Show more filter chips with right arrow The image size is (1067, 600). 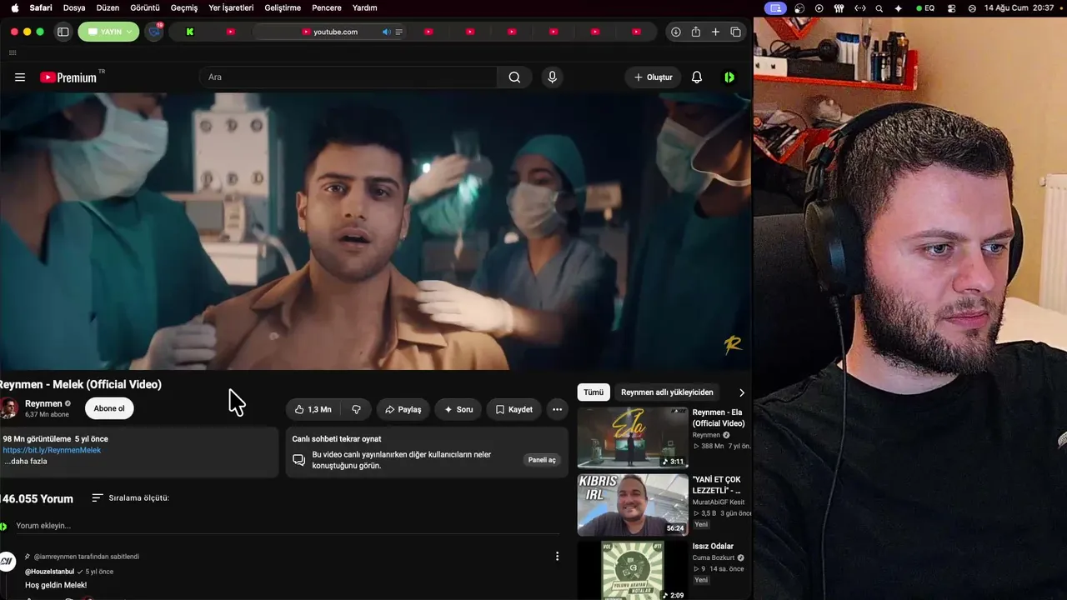point(741,392)
